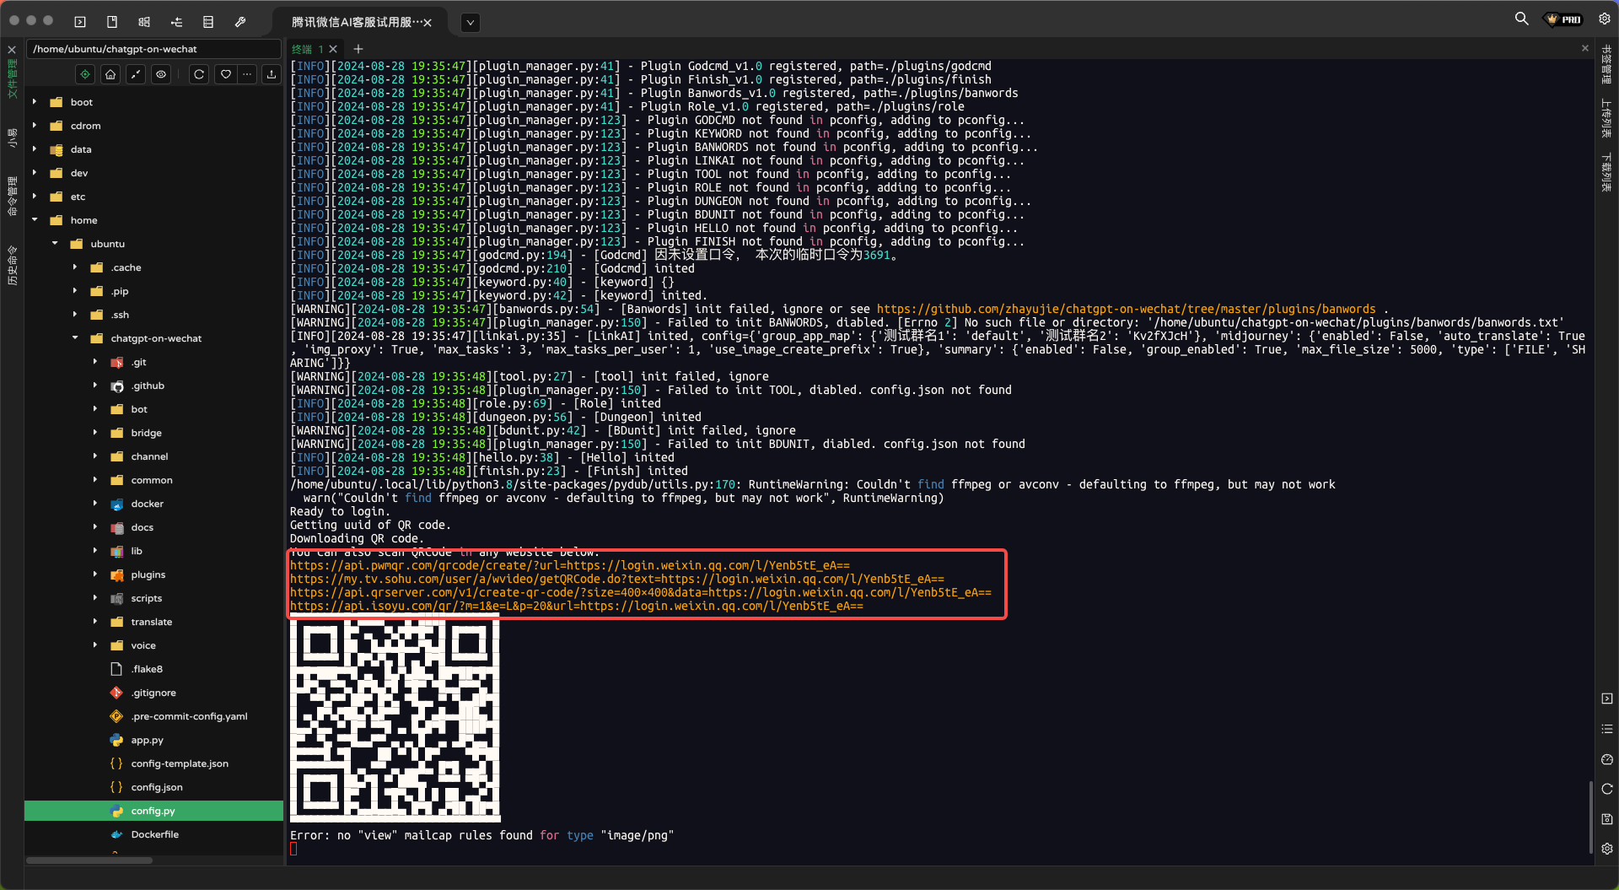This screenshot has width=1619, height=890.
Task: Open search with the magnifier icon
Action: 1521,19
